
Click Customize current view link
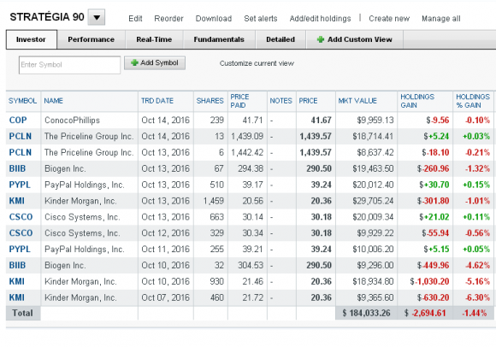(x=257, y=63)
